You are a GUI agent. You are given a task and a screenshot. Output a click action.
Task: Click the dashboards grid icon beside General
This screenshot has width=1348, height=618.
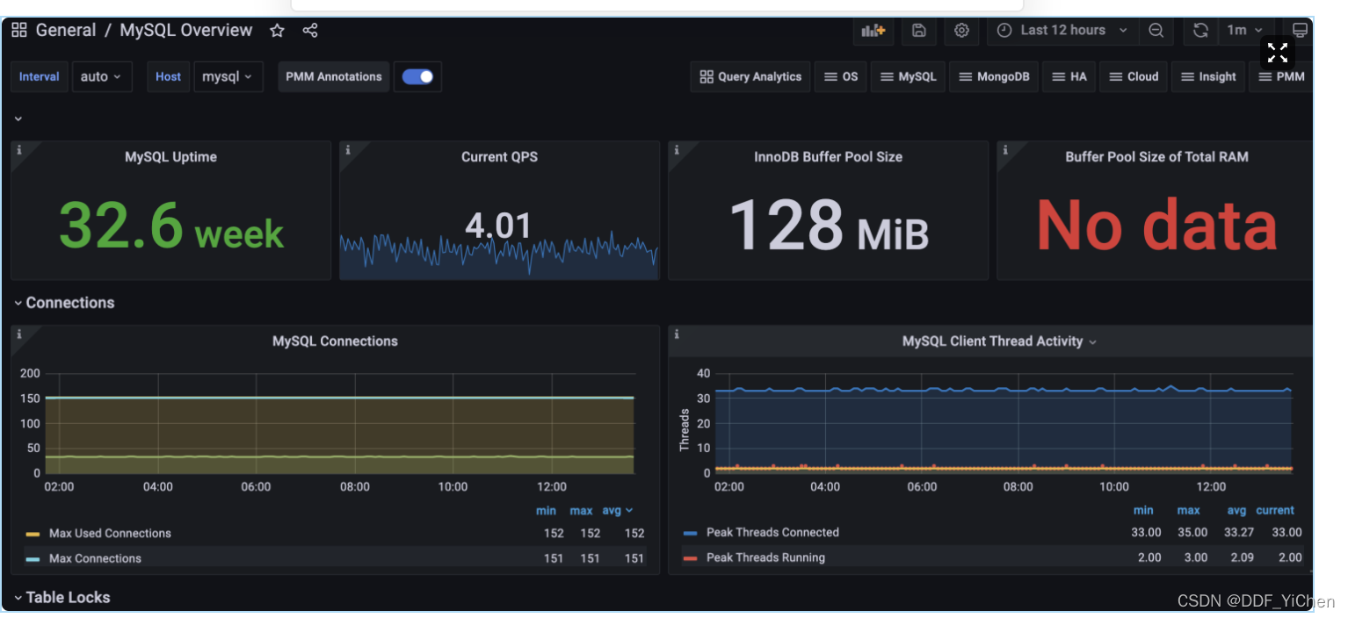[18, 31]
